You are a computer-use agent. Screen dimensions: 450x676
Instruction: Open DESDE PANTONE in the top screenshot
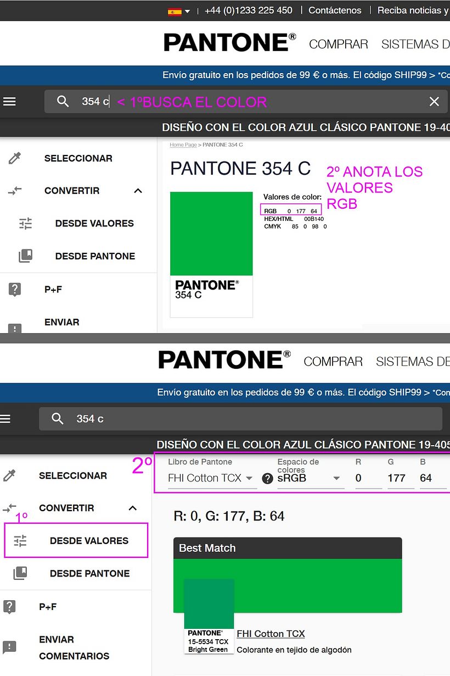point(95,256)
